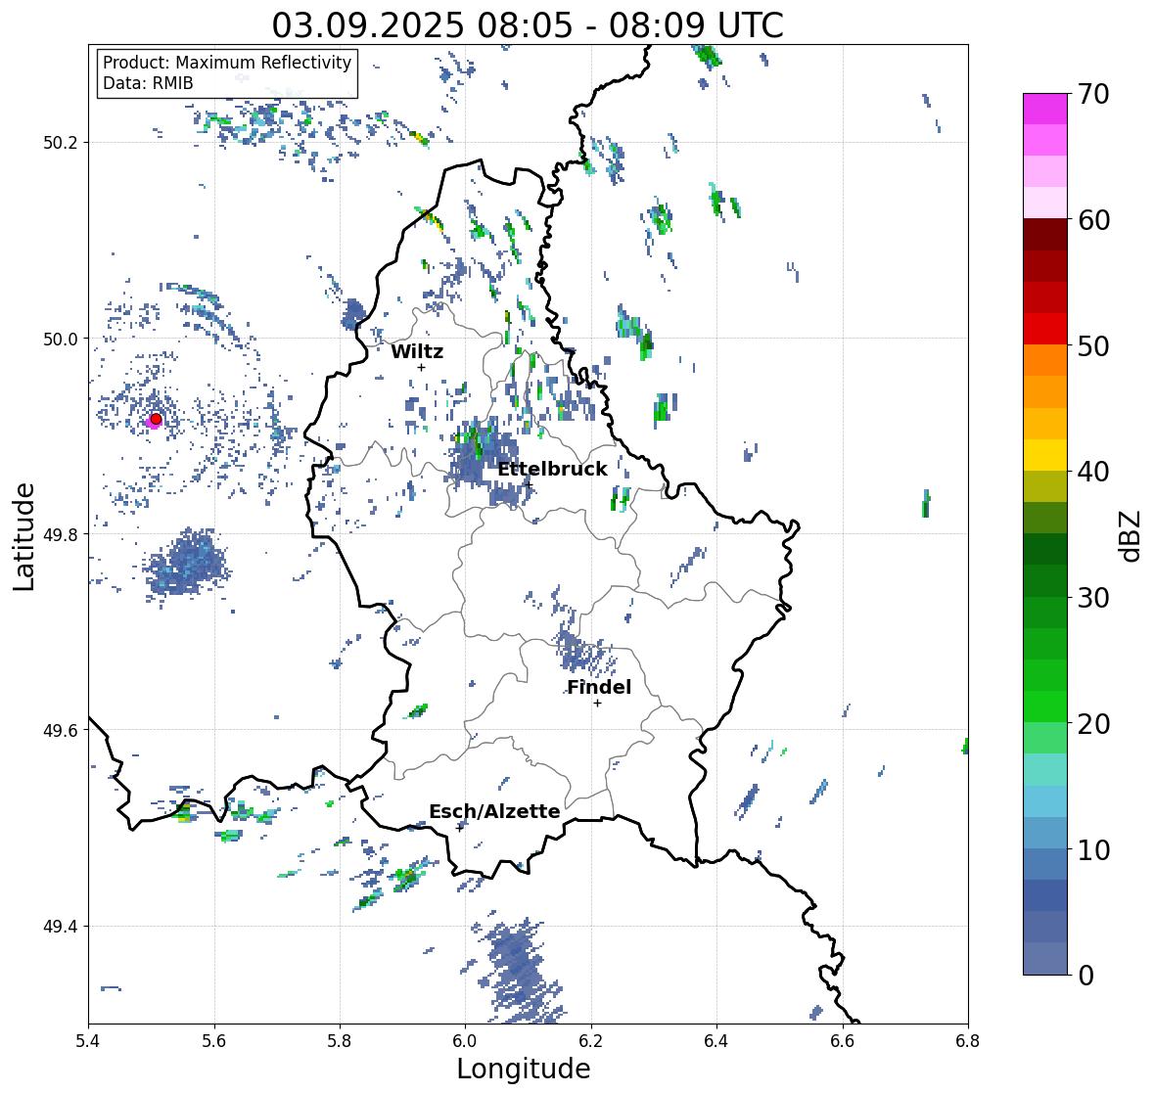Select the Esch/Alzette city label

click(x=494, y=811)
